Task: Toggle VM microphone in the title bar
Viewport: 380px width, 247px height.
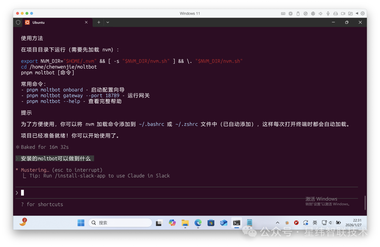Action: (x=328, y=13)
